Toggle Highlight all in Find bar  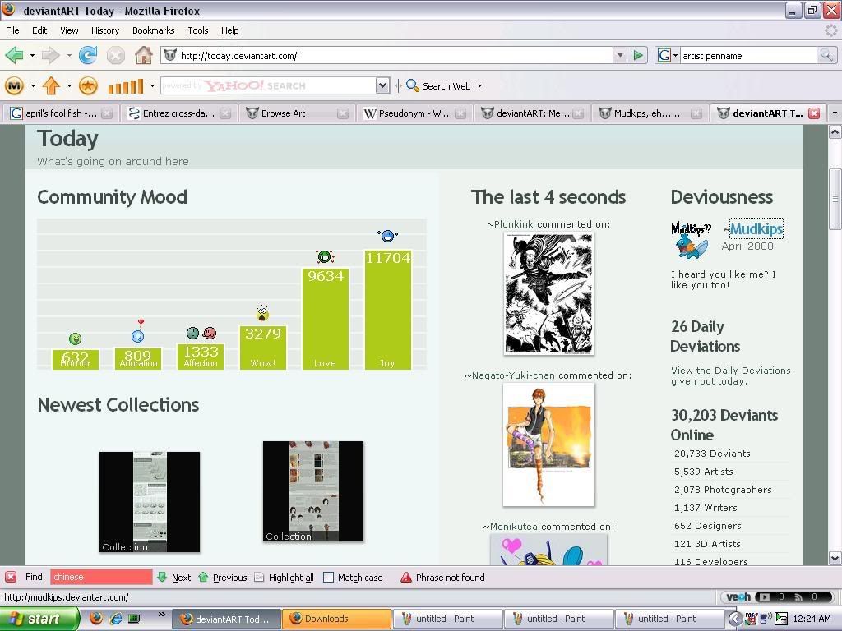(x=284, y=578)
